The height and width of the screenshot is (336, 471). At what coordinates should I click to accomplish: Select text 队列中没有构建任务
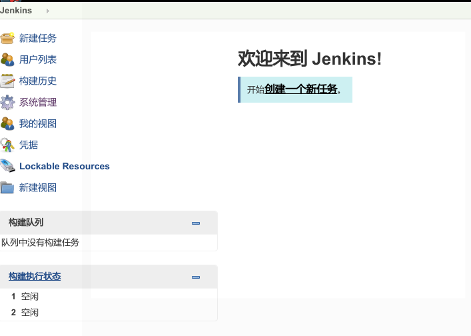(40, 242)
